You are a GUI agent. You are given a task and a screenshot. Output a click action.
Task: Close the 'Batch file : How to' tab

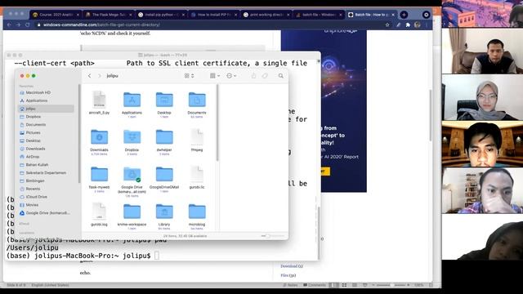(x=393, y=15)
